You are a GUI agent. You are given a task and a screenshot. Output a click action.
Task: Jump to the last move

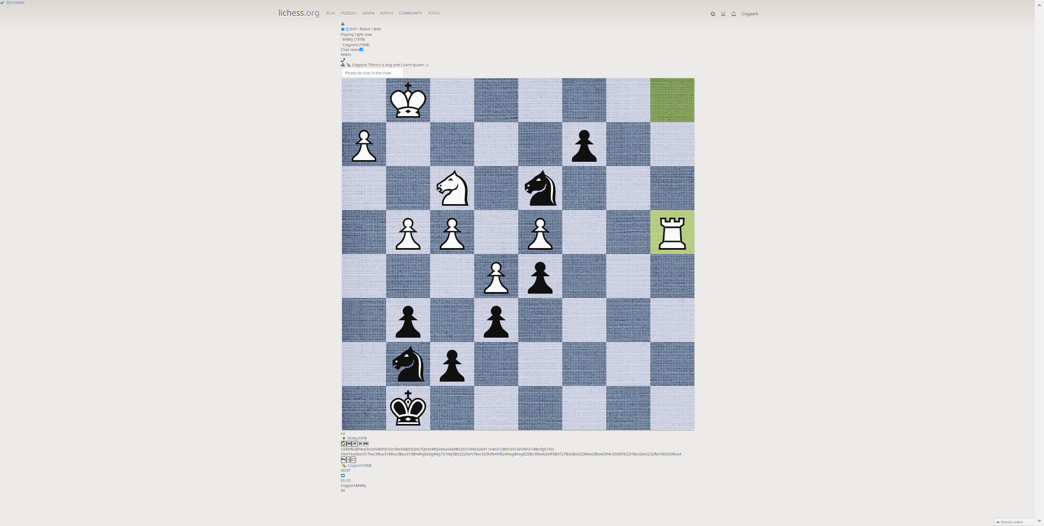click(x=365, y=443)
